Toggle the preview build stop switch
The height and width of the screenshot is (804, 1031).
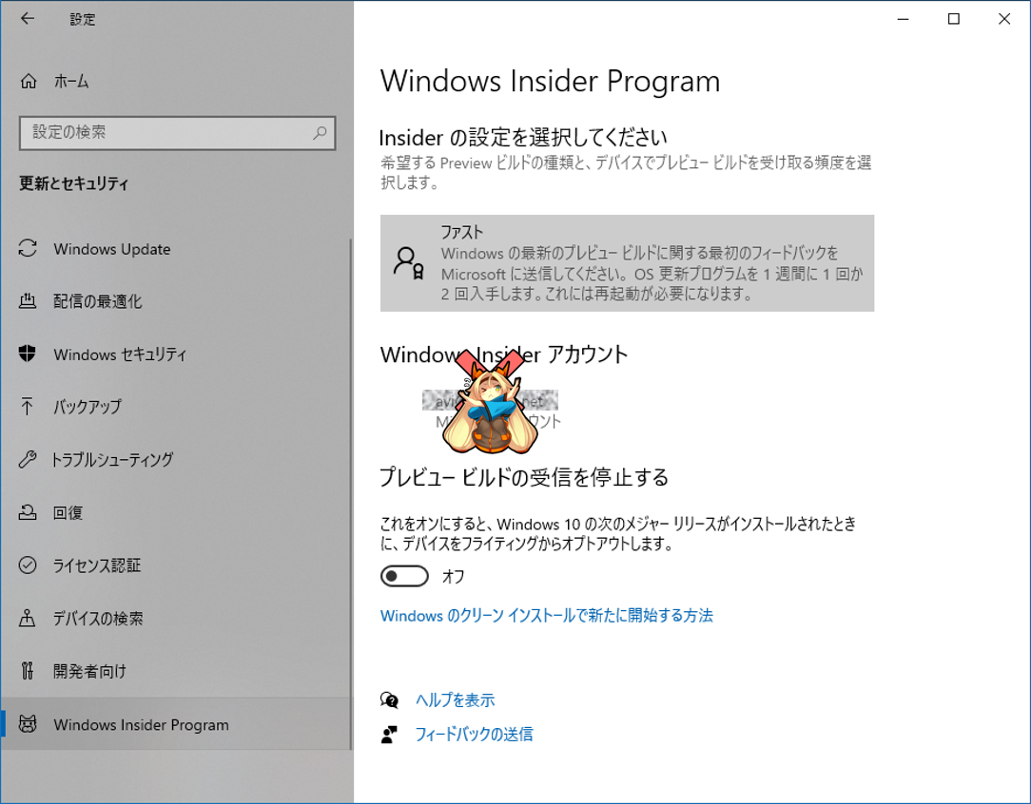coord(403,577)
